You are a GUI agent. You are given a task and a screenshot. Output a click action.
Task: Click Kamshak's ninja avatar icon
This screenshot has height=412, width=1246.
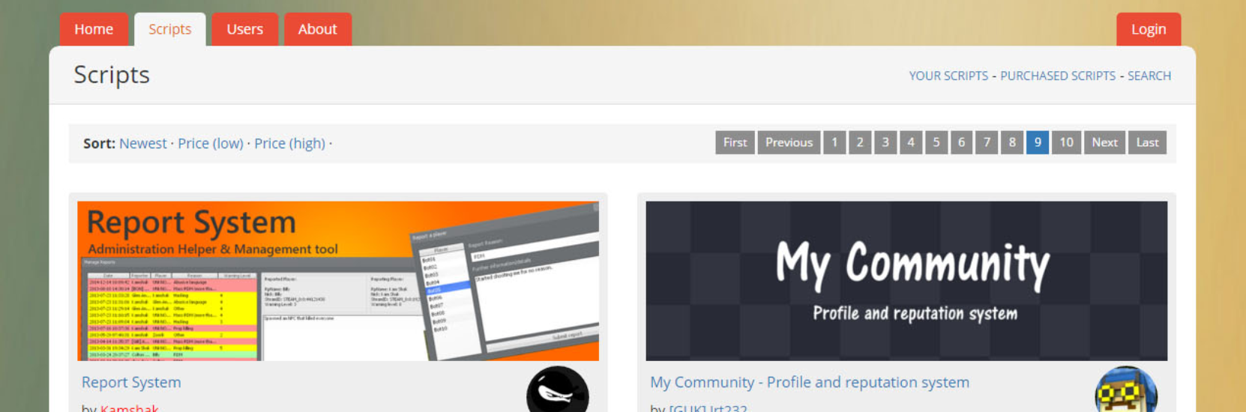tap(557, 391)
